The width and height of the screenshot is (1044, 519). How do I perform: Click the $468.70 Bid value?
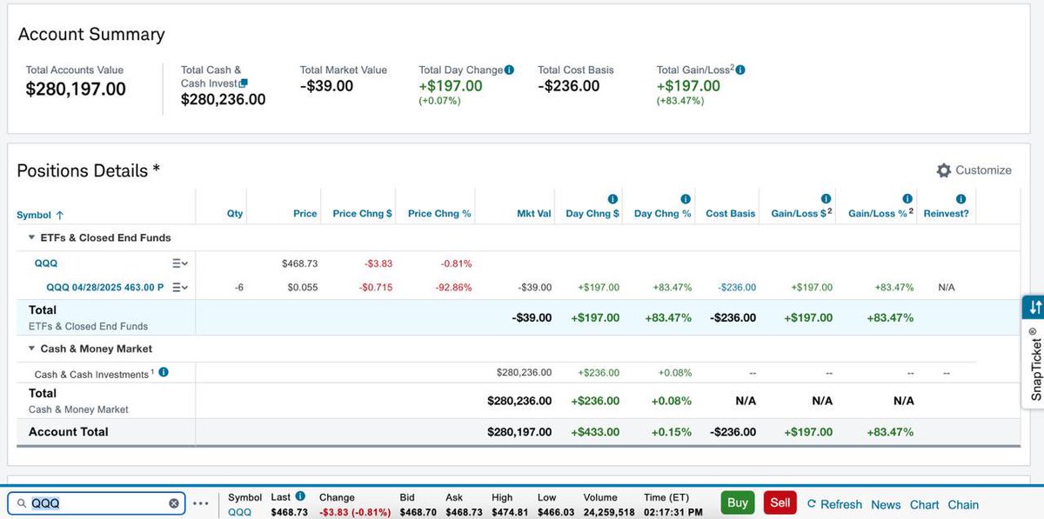(418, 512)
